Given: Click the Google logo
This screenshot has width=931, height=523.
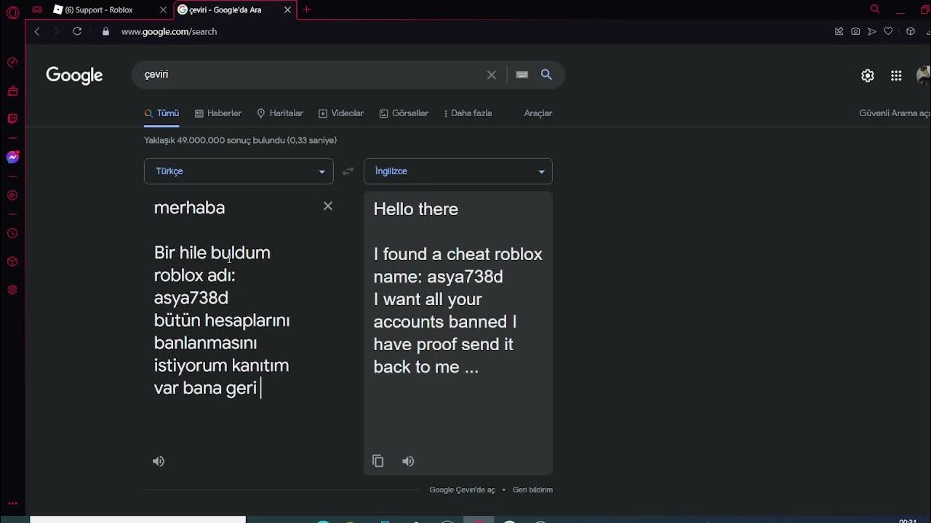Looking at the screenshot, I should [74, 76].
